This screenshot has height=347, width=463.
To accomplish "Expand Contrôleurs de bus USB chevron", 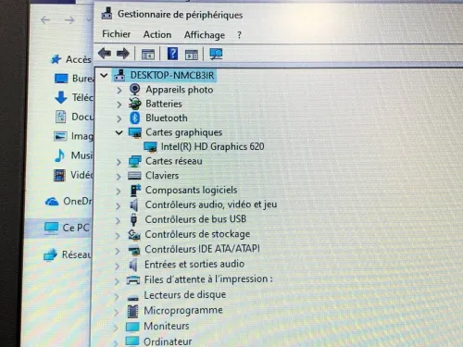I will coord(118,220).
